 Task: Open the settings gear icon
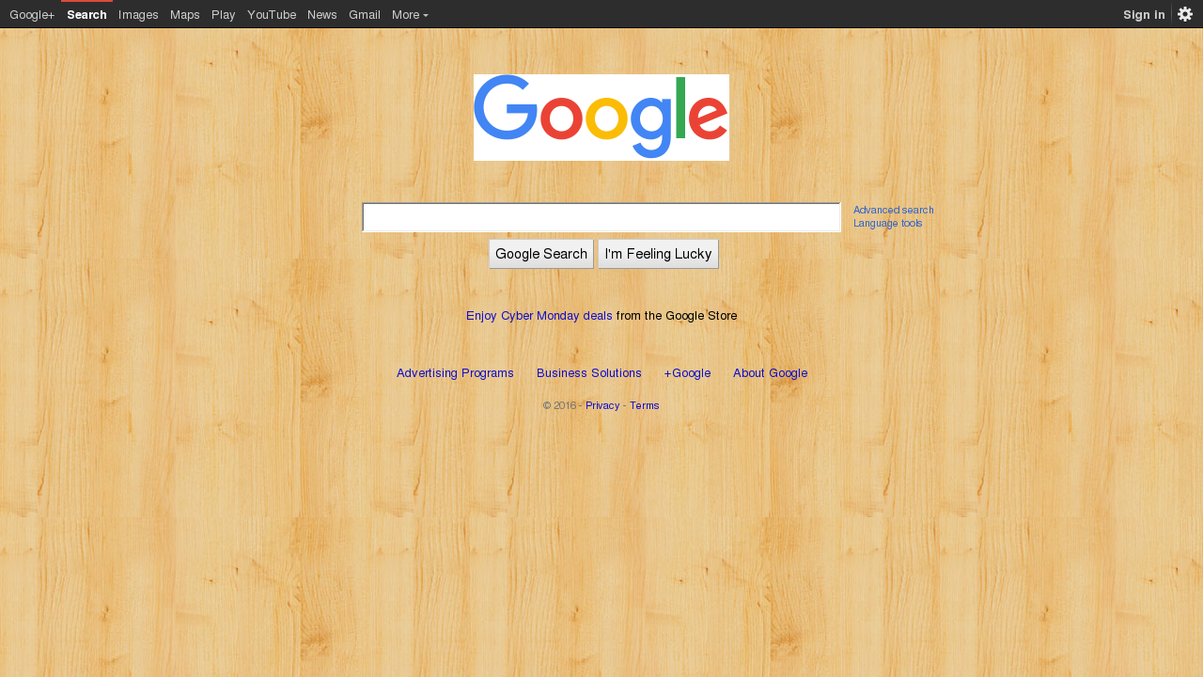[1185, 14]
